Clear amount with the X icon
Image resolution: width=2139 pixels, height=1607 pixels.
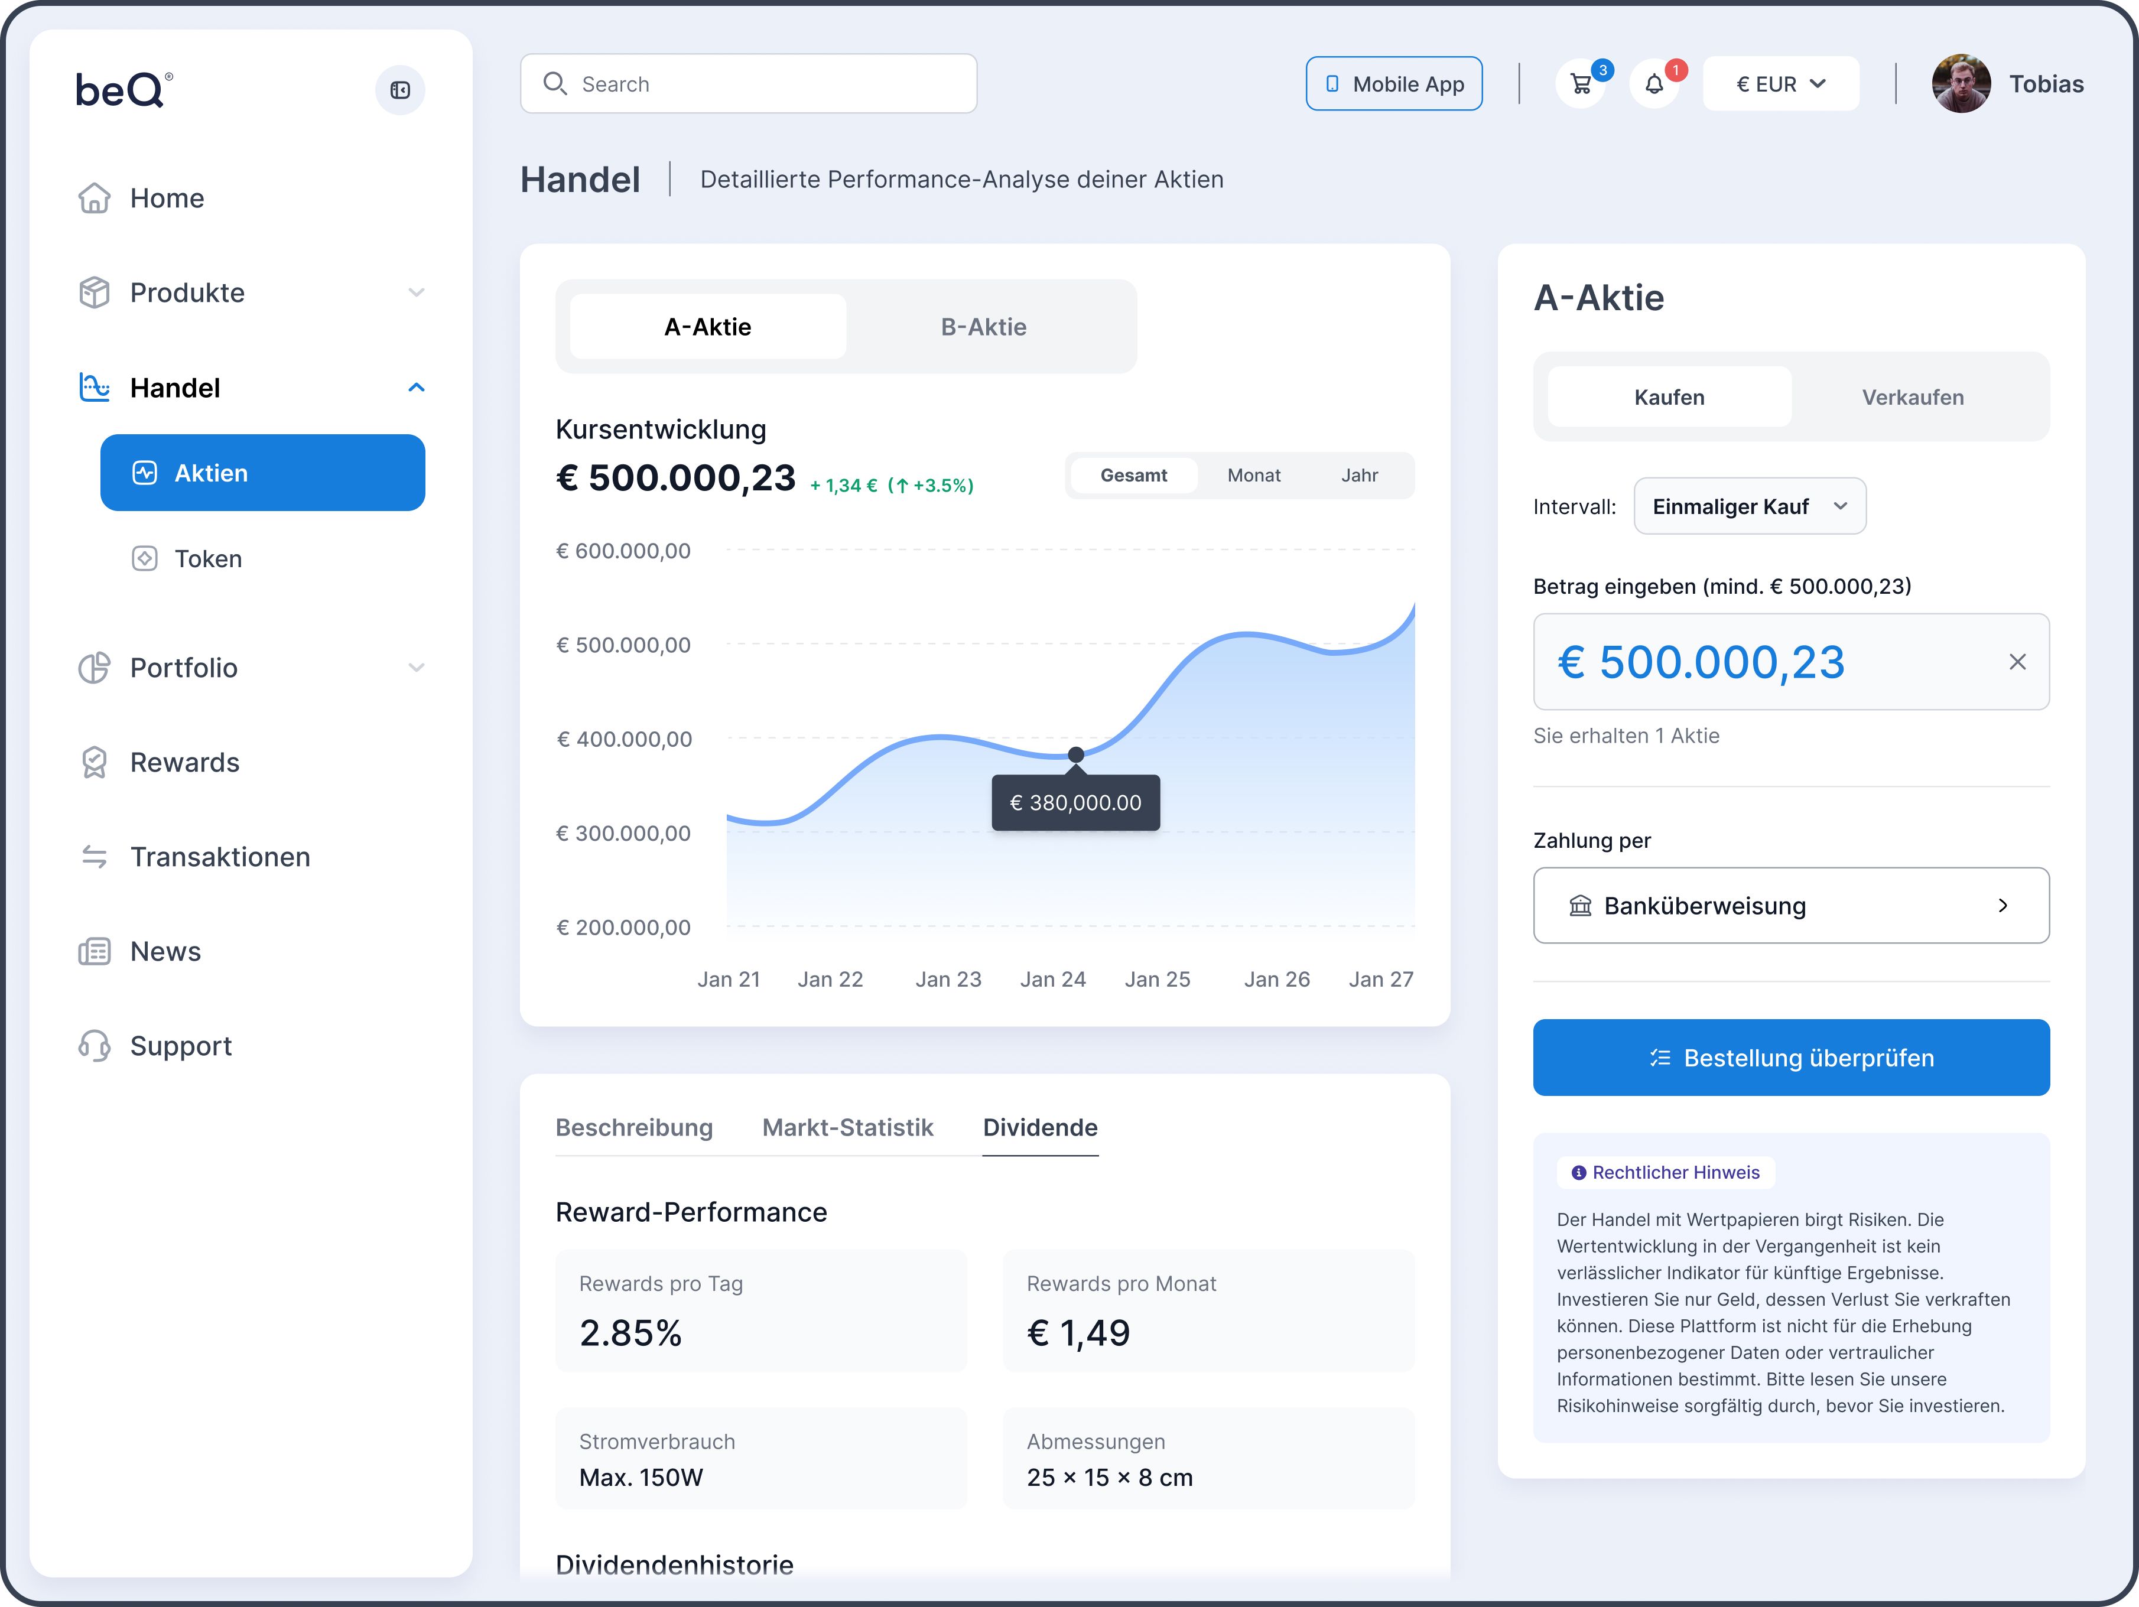click(x=2017, y=662)
